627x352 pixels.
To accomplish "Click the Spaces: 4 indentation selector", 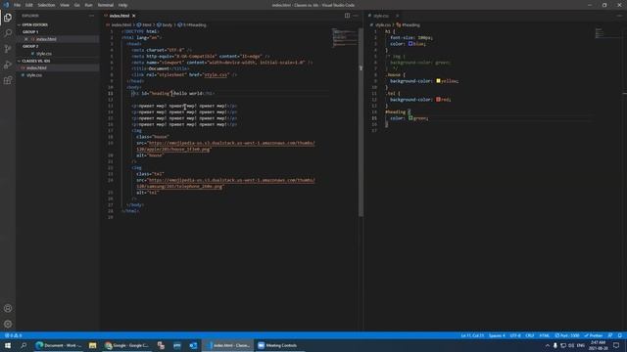I will (497, 335).
